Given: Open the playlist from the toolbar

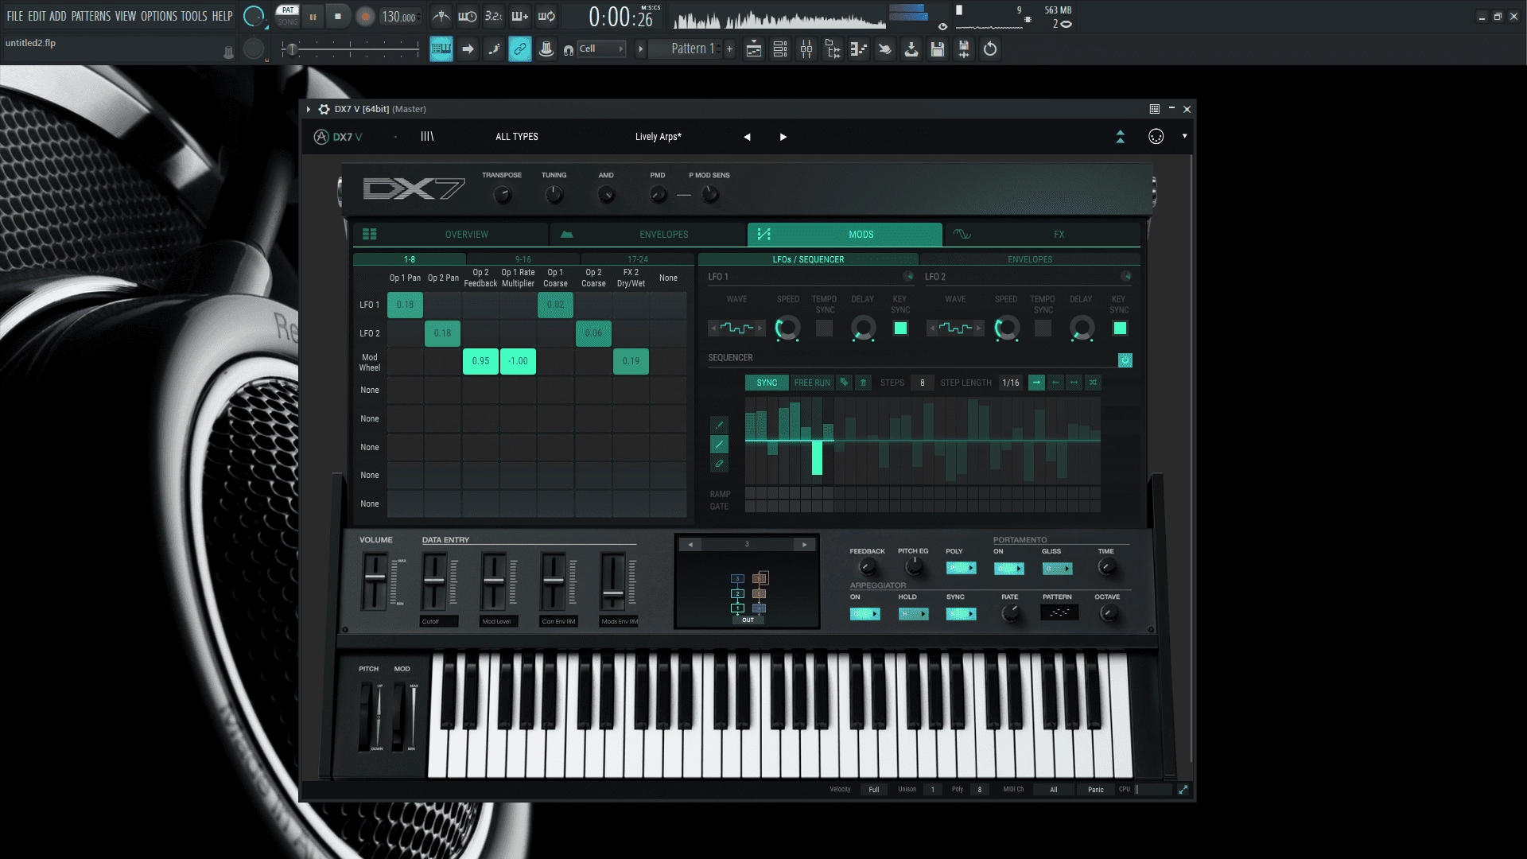Looking at the screenshot, I should click(754, 49).
